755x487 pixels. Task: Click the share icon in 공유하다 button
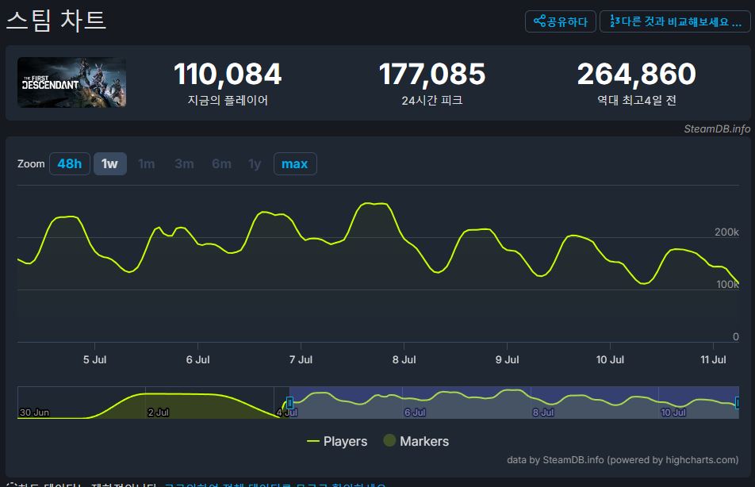539,21
